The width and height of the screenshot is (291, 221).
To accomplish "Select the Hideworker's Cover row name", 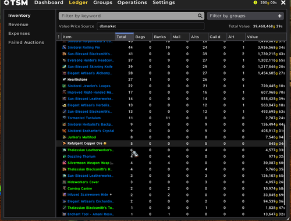I will [x=83, y=182].
